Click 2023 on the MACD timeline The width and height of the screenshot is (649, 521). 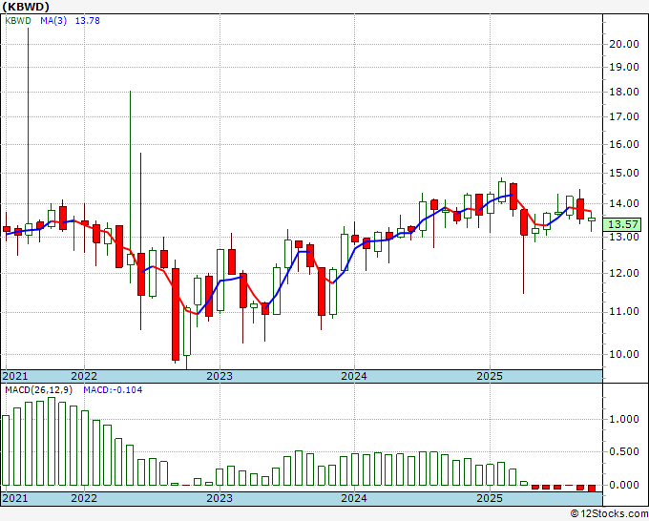[220, 498]
